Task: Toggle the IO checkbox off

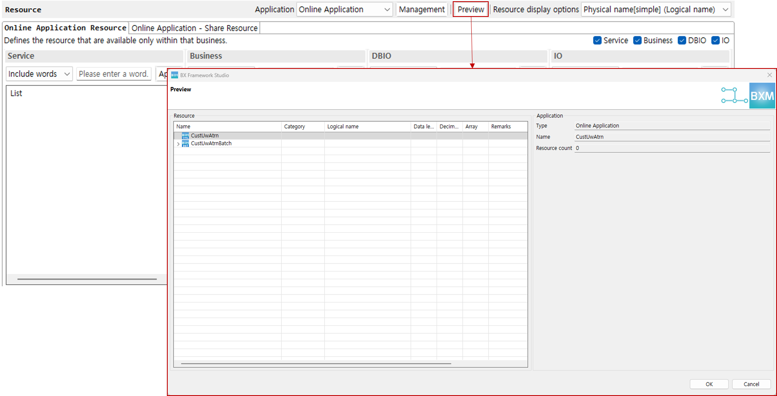Action: pyautogui.click(x=716, y=40)
